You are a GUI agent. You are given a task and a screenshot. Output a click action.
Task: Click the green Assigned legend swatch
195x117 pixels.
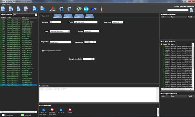tap(22, 115)
